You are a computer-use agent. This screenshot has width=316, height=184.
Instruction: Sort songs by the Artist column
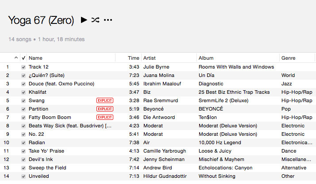point(149,58)
